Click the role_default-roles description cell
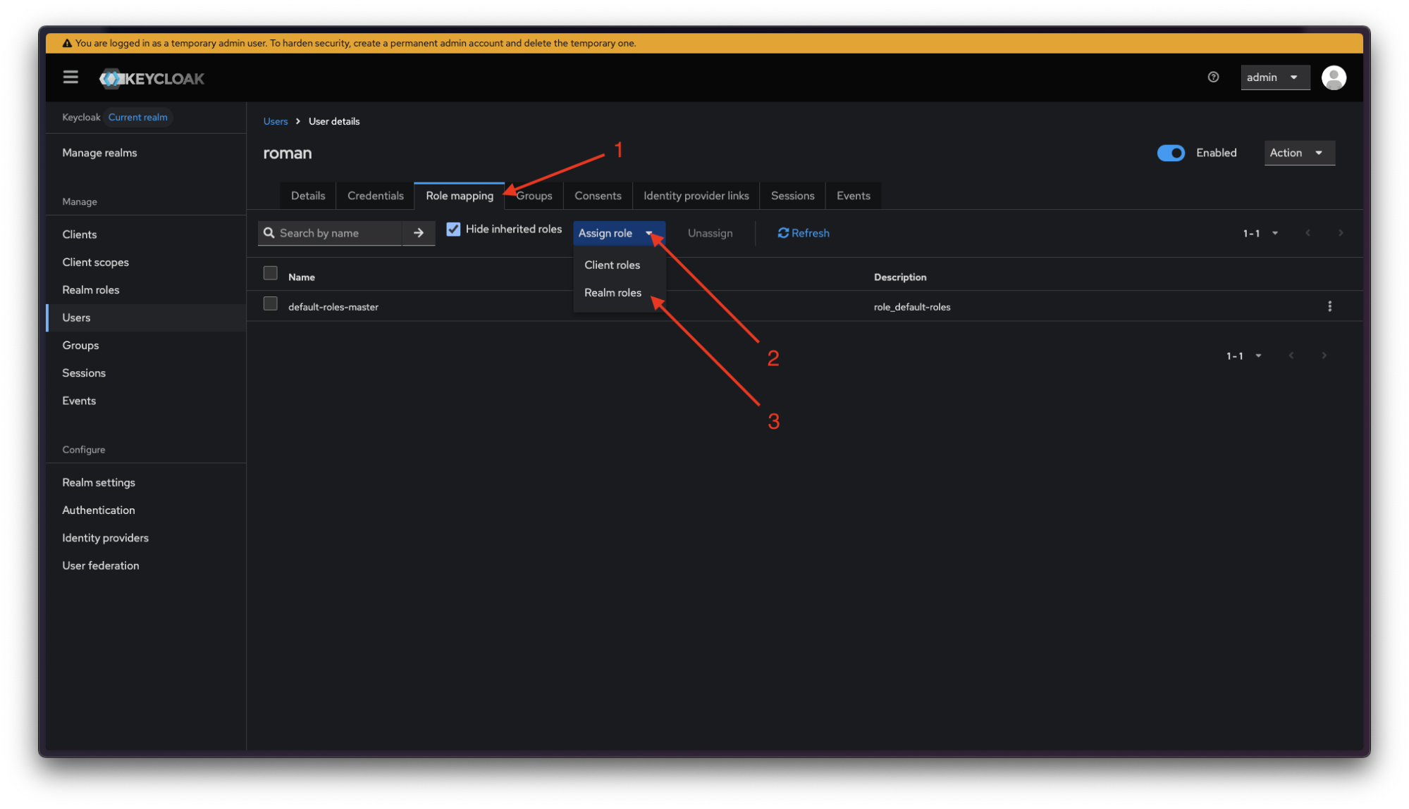Screen dimensions: 1409x809 click(912, 307)
